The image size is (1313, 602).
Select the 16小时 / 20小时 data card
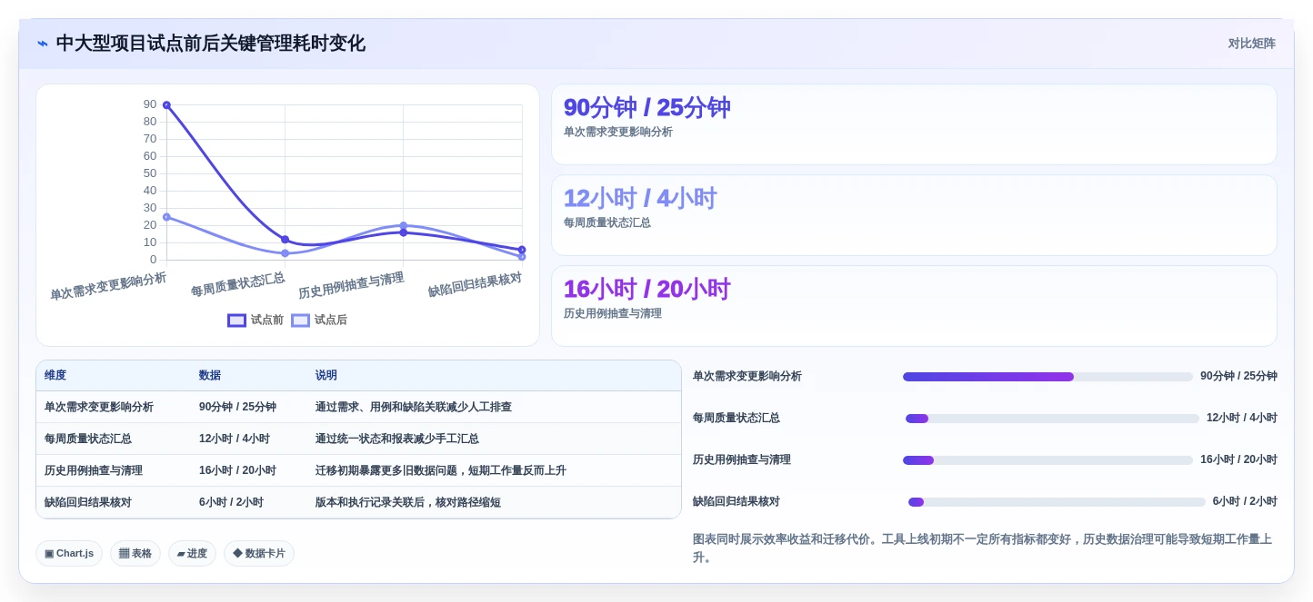click(914, 306)
